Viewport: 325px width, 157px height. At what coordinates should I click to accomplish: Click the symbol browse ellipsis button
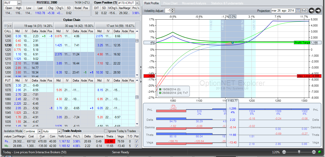[19, 3]
